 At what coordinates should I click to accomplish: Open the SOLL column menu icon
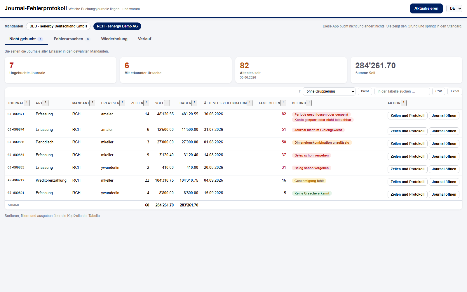click(x=167, y=103)
